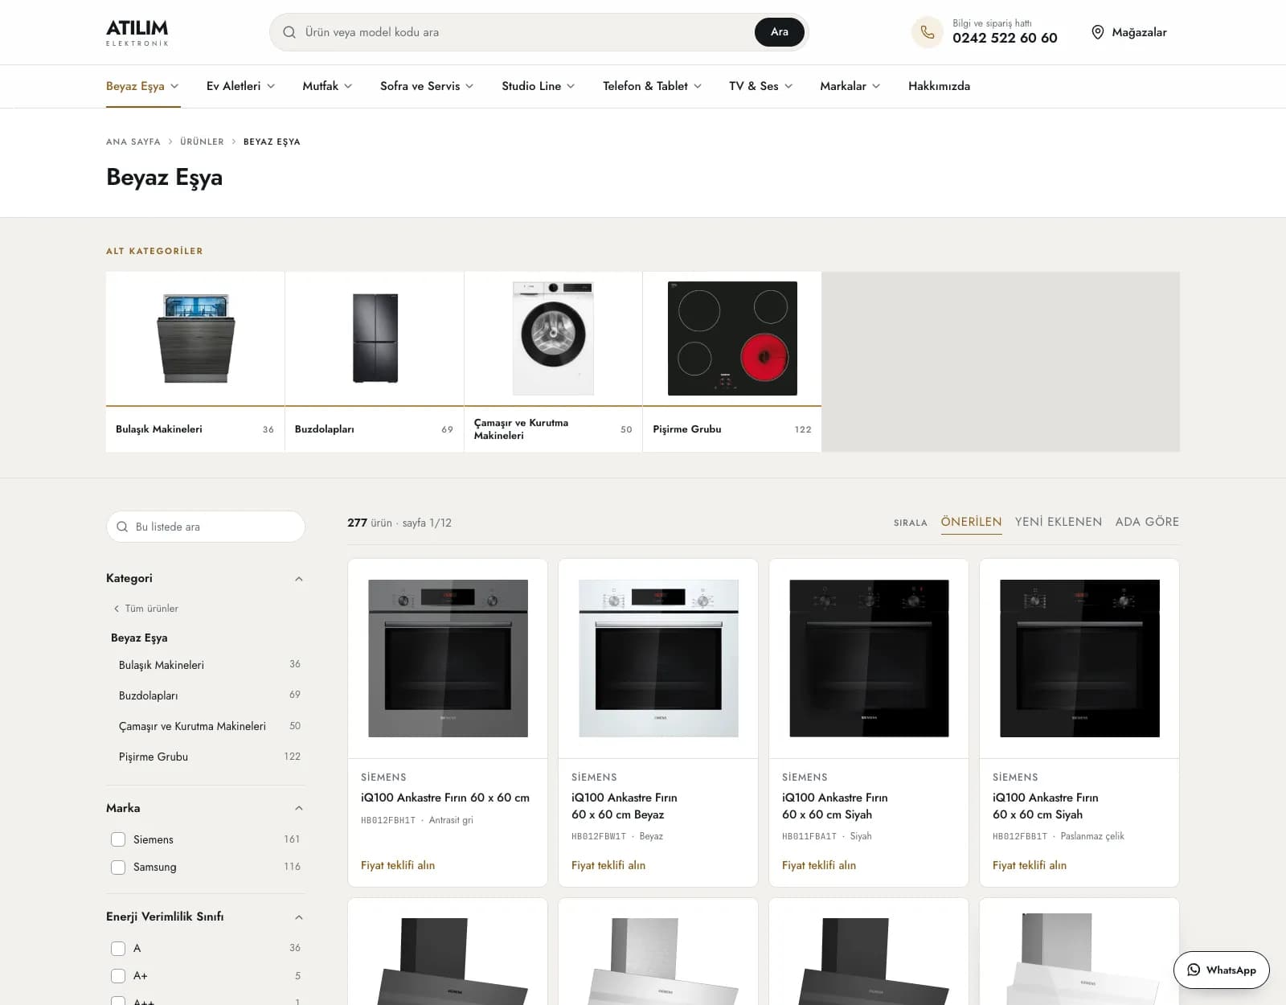Viewport: 1286px width, 1005px height.
Task: Click the back arrow beside Tüm ürünler
Action: pyautogui.click(x=117, y=609)
